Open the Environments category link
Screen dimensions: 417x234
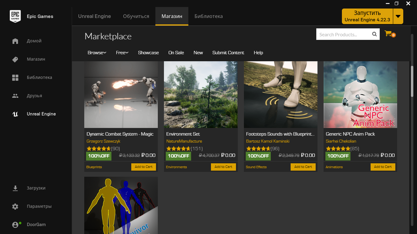[x=177, y=167]
